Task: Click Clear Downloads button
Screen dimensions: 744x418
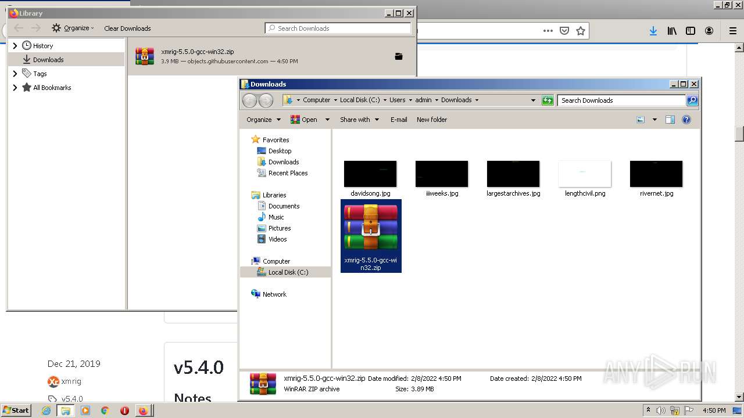Action: coord(127,28)
